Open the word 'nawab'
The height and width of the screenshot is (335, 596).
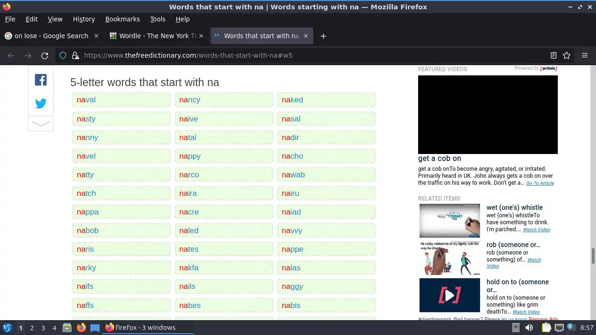pos(293,174)
